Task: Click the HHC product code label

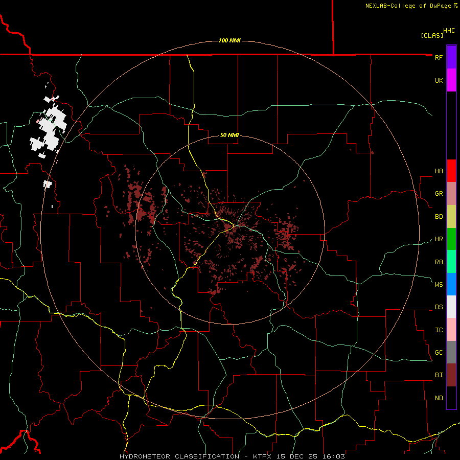Action: [x=449, y=31]
